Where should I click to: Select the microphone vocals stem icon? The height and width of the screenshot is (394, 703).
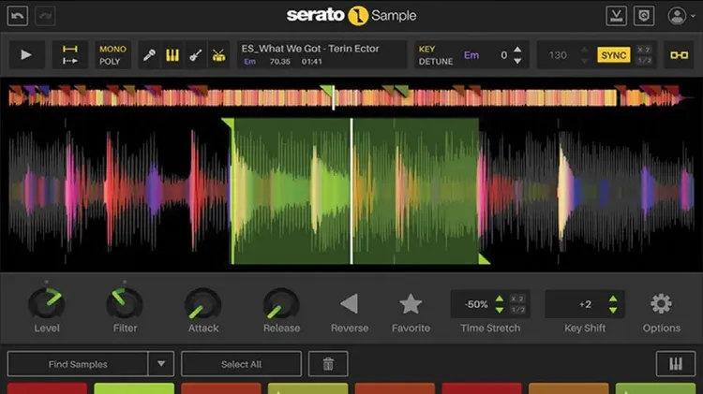click(x=149, y=55)
